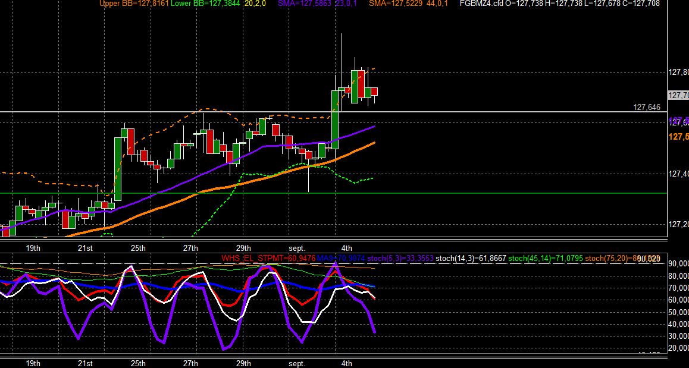
Task: Click the orange 'SMA=127,5229' label
Action: tap(396, 4)
